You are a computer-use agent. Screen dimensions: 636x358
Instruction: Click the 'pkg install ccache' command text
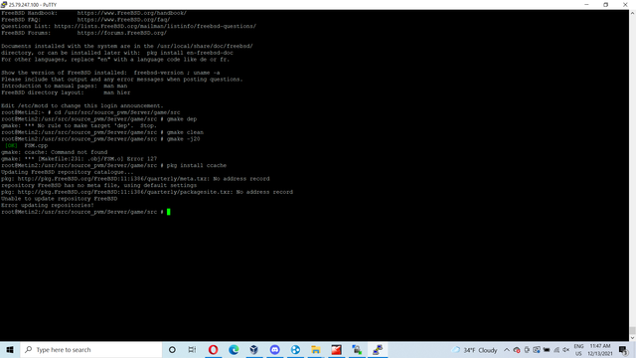197,166
